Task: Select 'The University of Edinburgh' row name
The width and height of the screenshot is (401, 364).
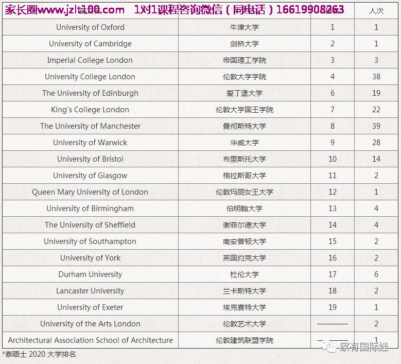Action: point(90,93)
